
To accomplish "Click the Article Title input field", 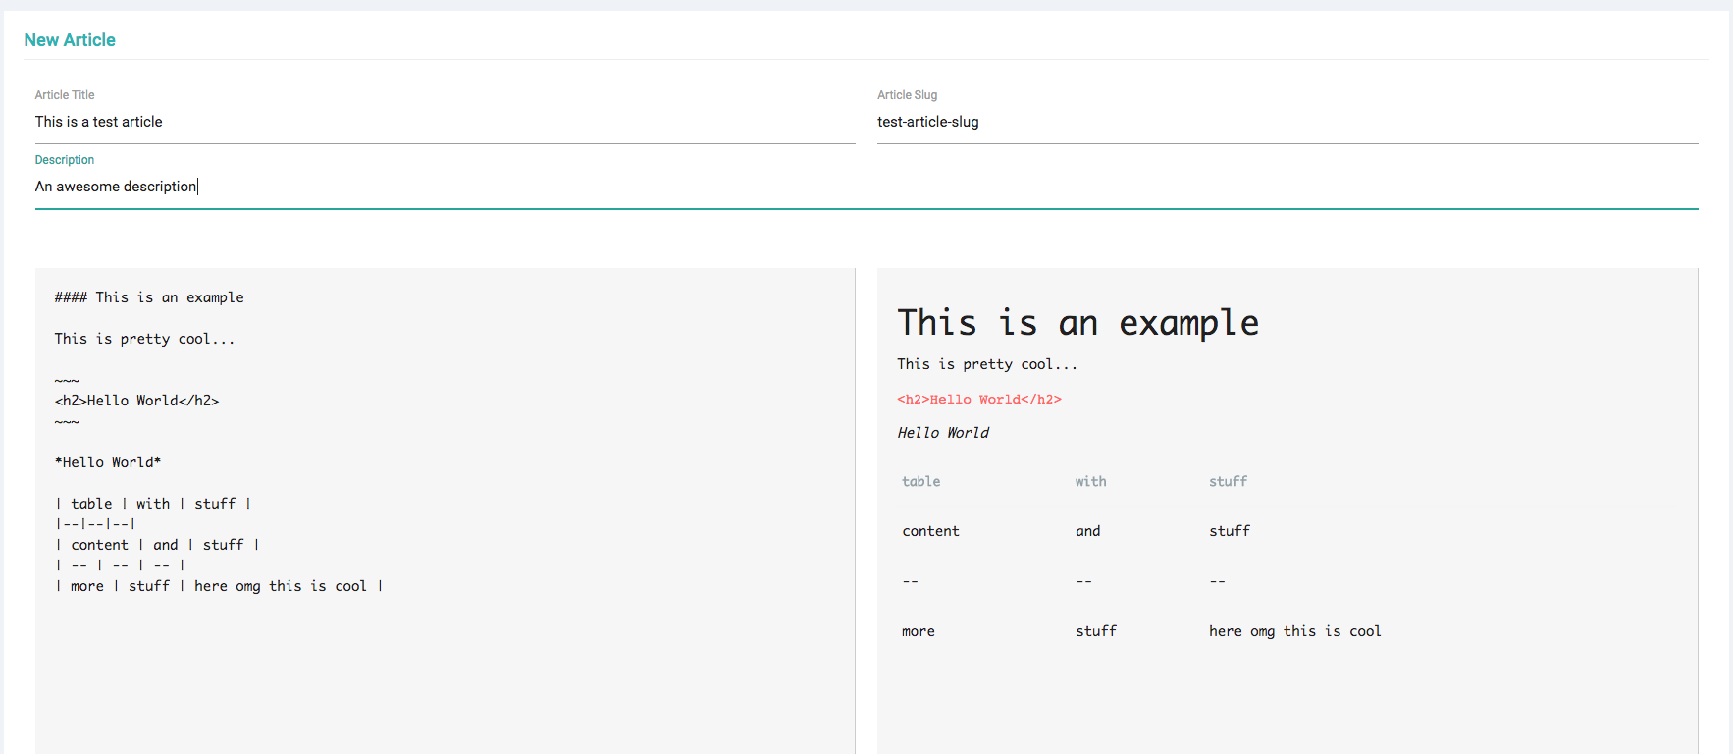I will point(444,122).
